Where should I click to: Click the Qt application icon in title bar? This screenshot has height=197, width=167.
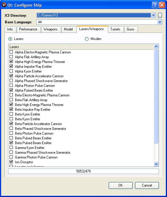point(4,5)
